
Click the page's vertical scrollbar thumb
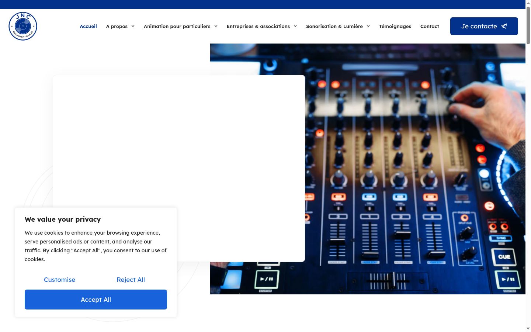pyautogui.click(x=528, y=25)
